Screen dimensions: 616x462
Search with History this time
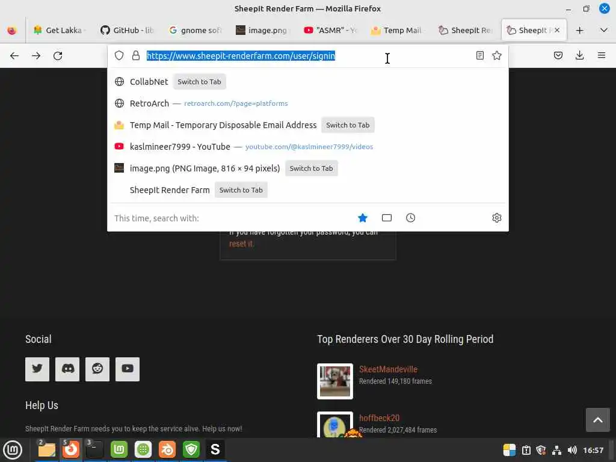pos(410,218)
